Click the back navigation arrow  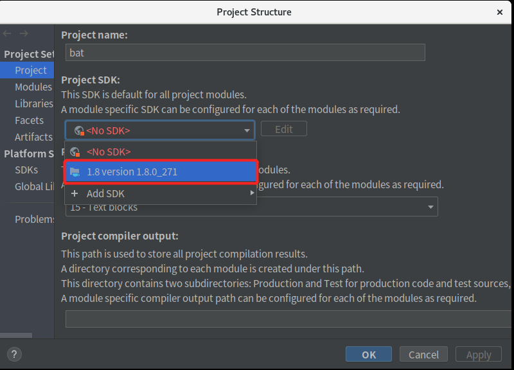[x=8, y=33]
